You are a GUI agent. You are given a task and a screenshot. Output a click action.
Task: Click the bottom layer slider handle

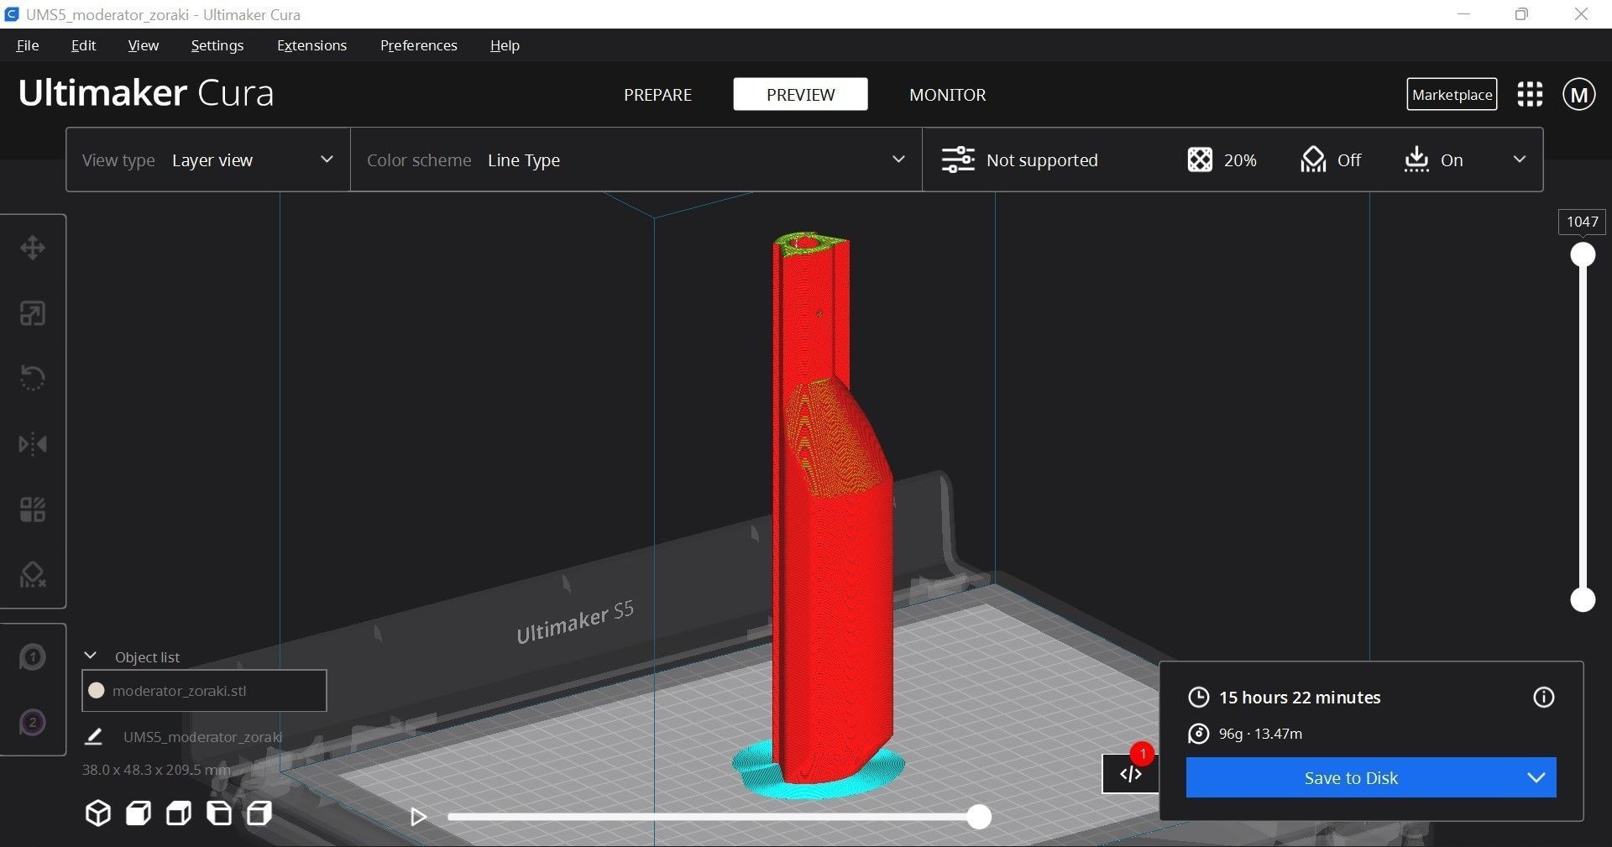1583,599
